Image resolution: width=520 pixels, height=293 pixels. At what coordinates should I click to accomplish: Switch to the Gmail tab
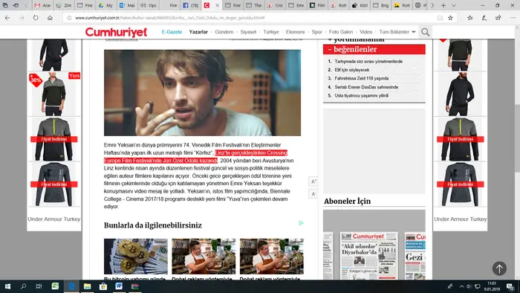point(42,5)
